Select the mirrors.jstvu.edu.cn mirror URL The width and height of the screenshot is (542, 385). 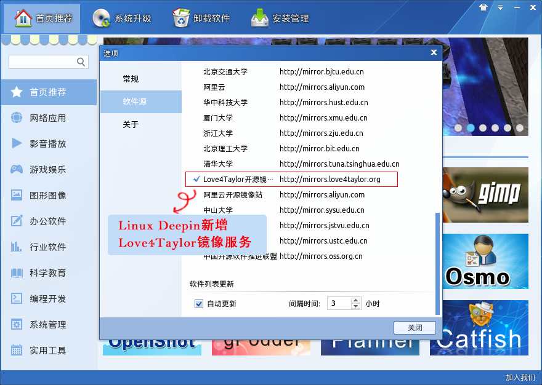coord(324,226)
